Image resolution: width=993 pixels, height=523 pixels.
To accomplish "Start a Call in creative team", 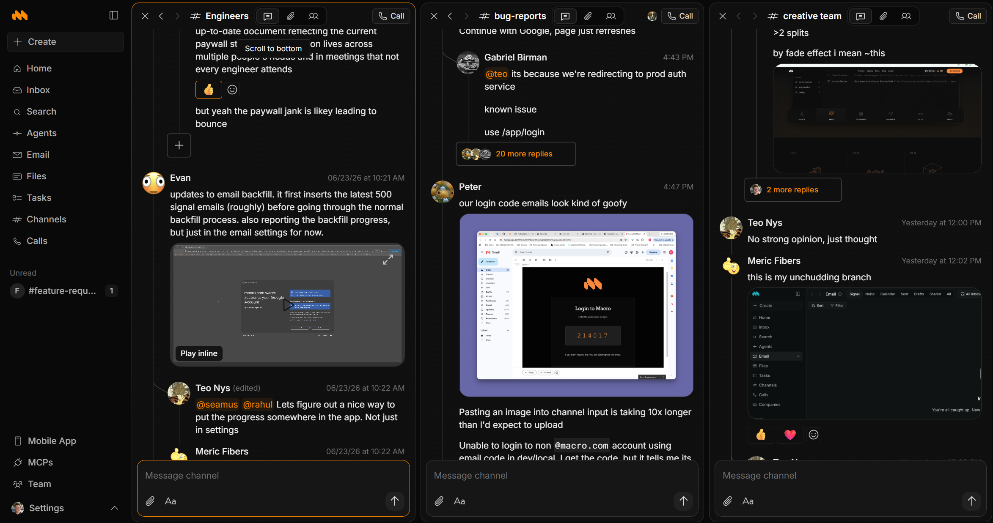I will [968, 16].
